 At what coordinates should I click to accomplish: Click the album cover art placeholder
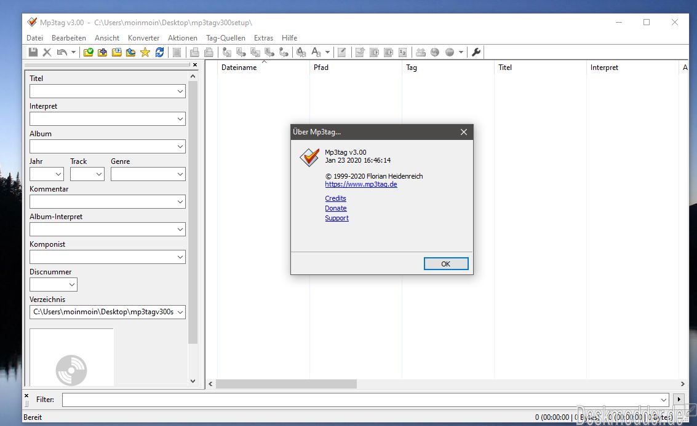(x=71, y=357)
